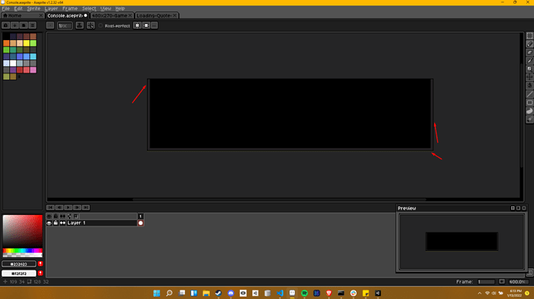The height and width of the screenshot is (299, 534).
Task: Toggle continuous mode in timeline header
Action: tap(63, 216)
